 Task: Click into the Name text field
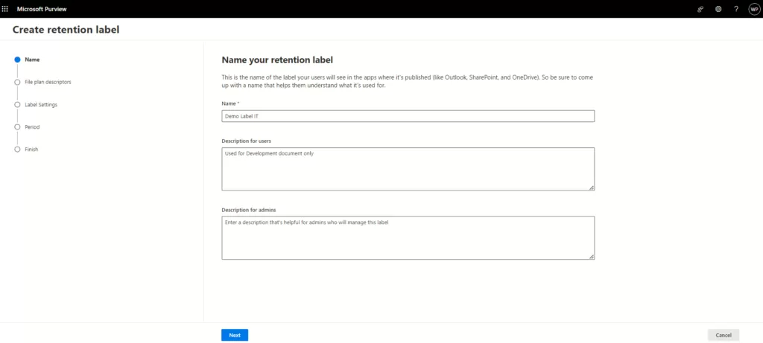[x=408, y=116]
